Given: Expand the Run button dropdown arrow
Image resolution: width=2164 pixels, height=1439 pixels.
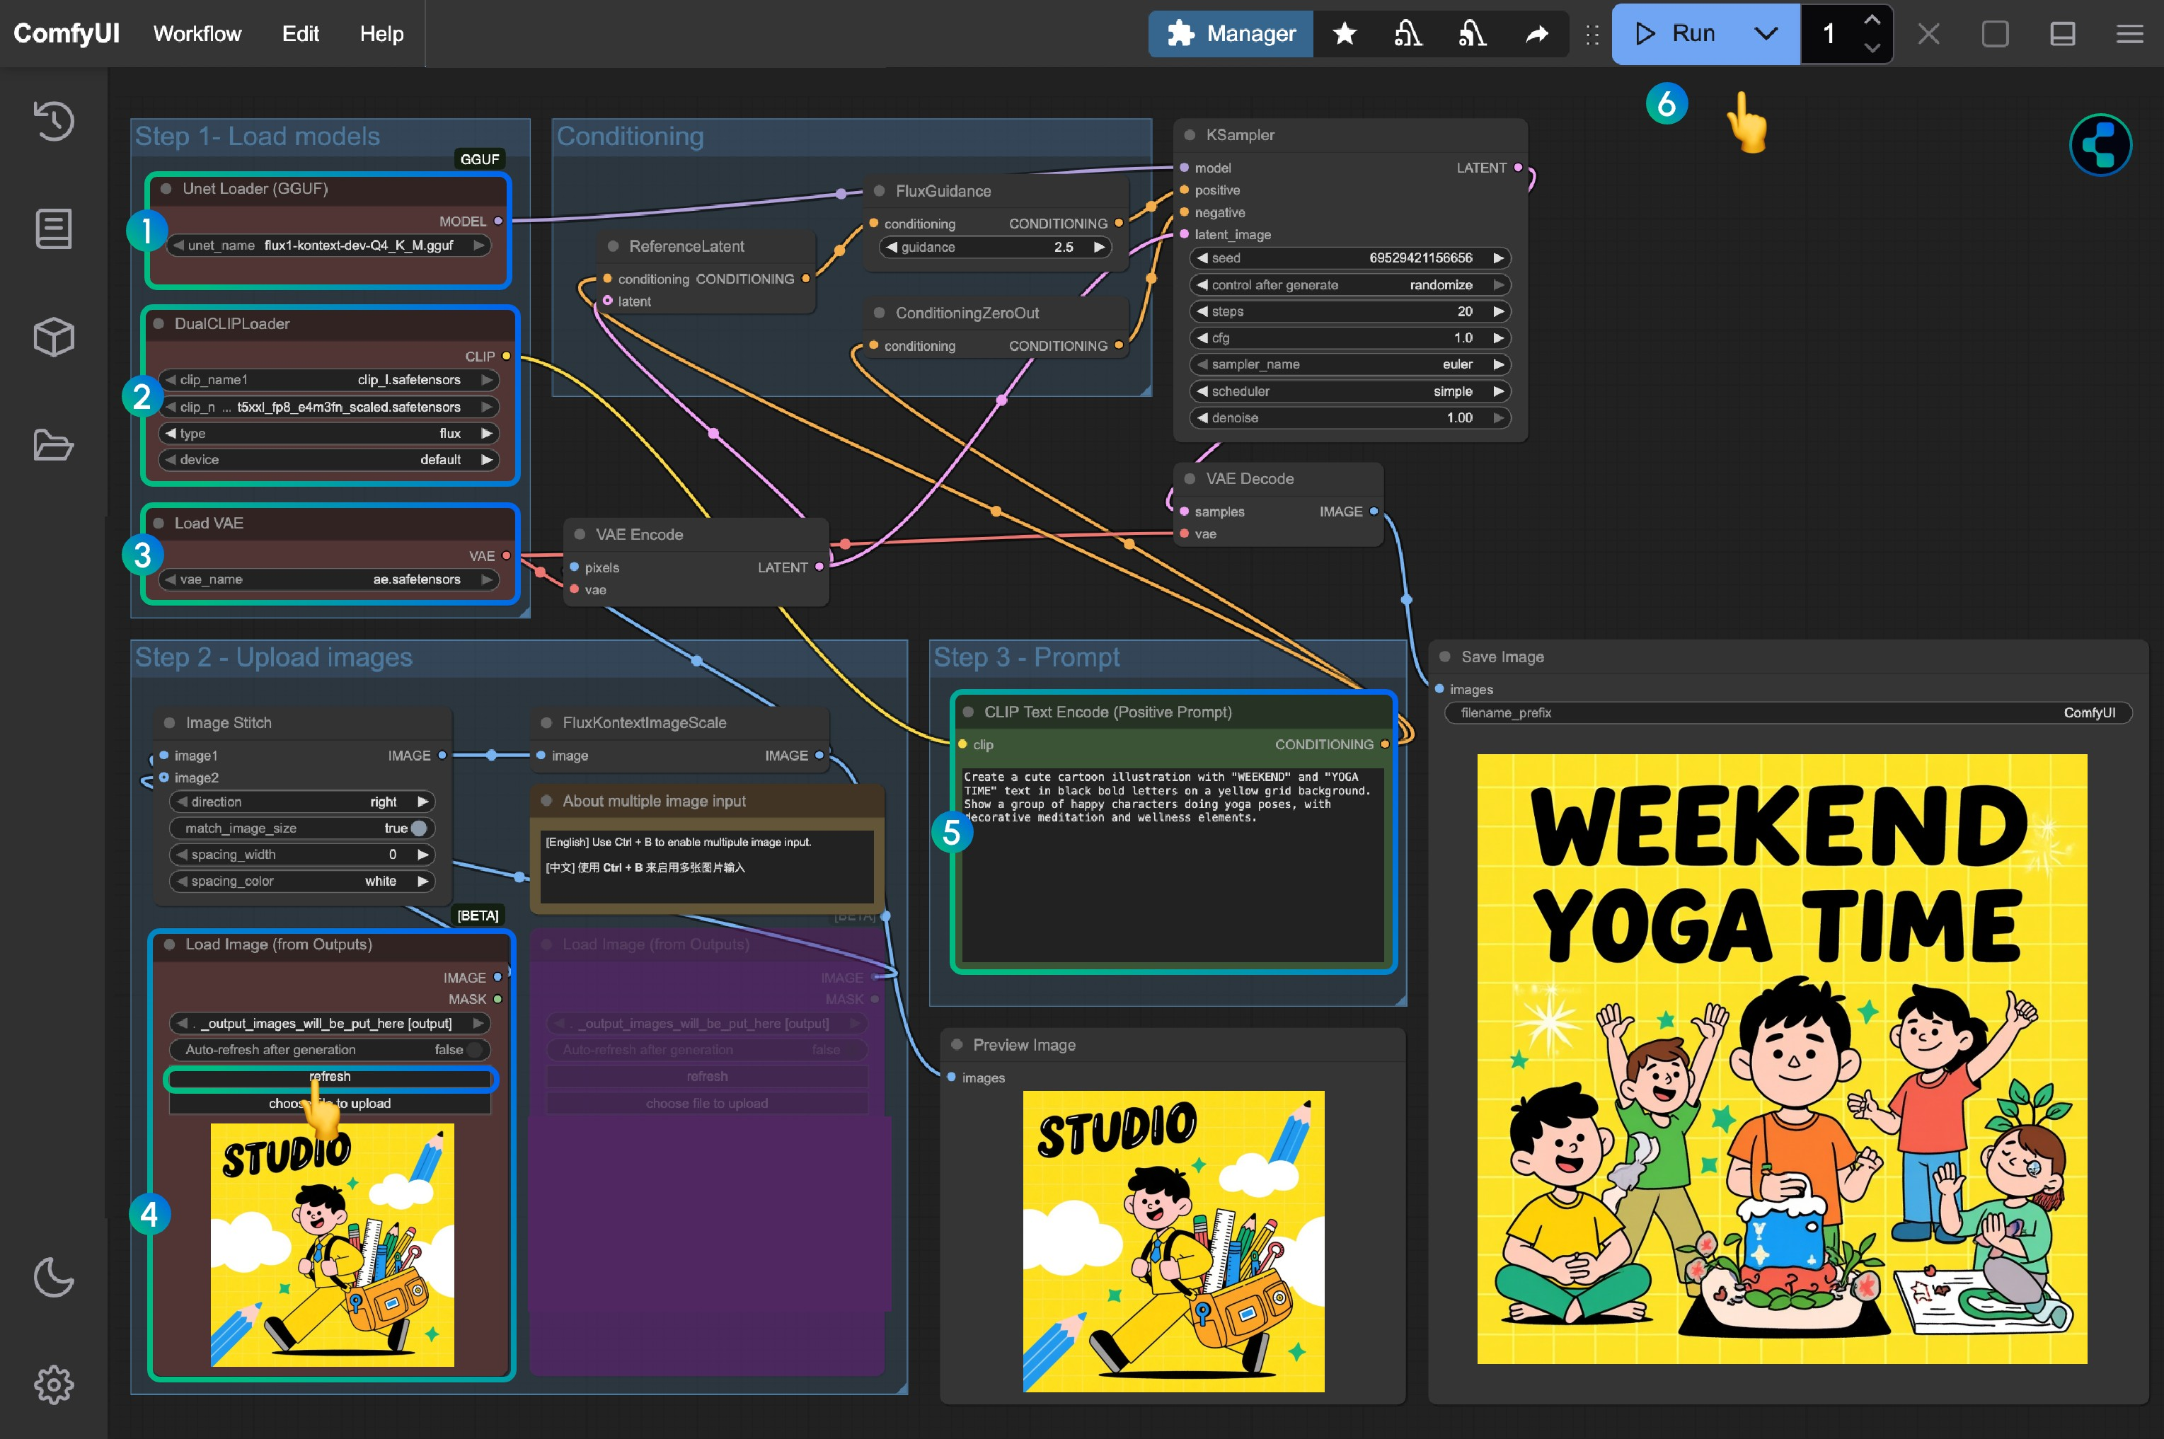Looking at the screenshot, I should click(x=1766, y=34).
